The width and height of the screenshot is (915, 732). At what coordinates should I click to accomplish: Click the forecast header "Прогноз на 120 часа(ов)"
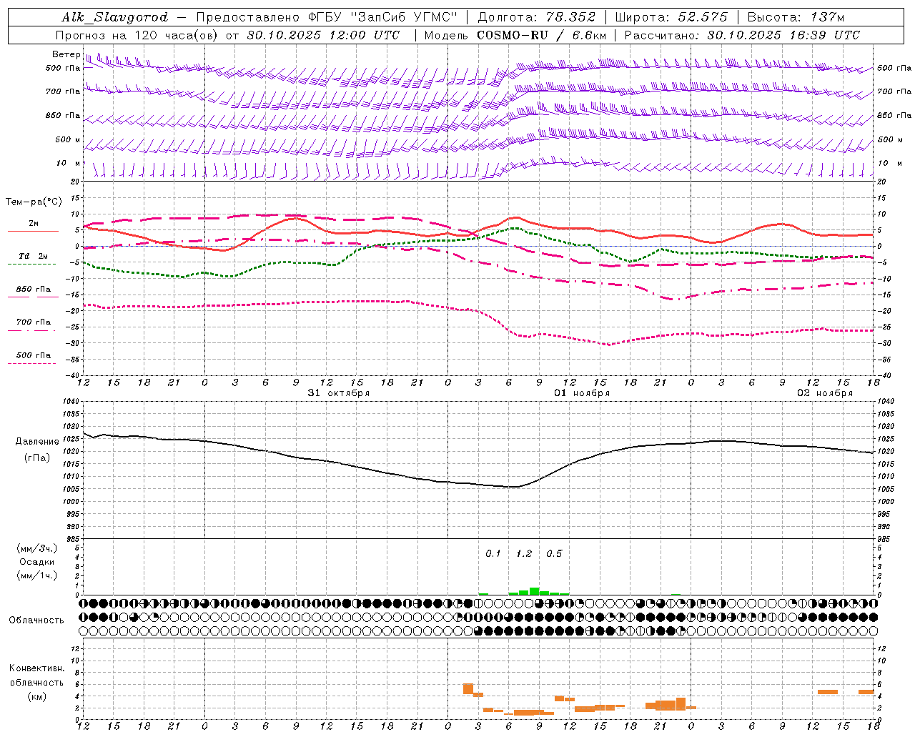point(137,35)
